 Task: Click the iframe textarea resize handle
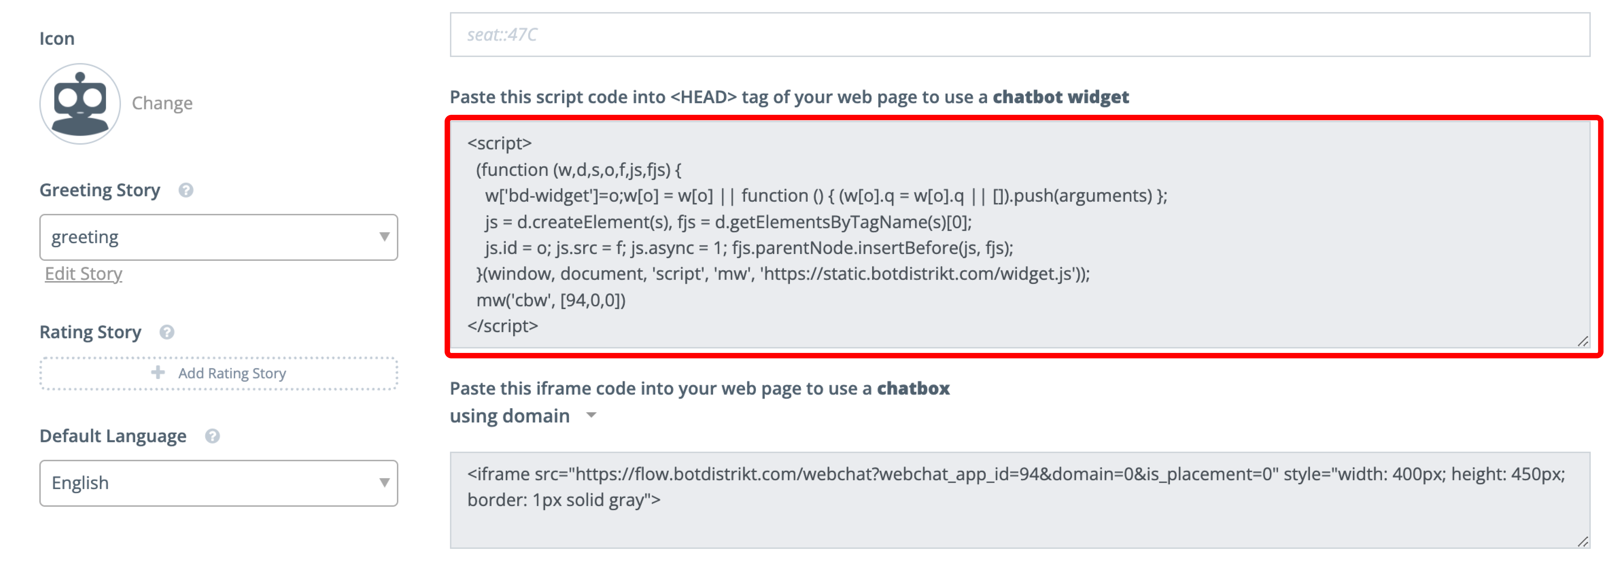click(1582, 541)
